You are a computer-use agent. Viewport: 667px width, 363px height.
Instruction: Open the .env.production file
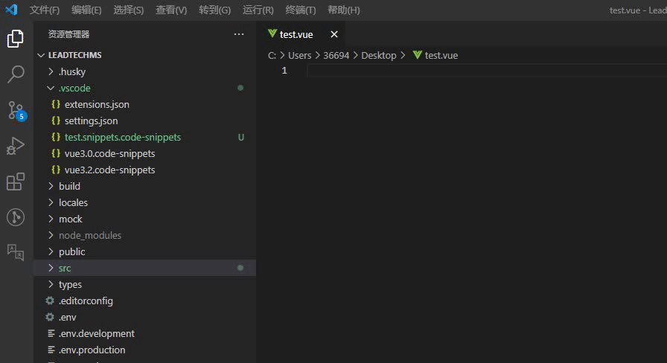tap(144, 350)
